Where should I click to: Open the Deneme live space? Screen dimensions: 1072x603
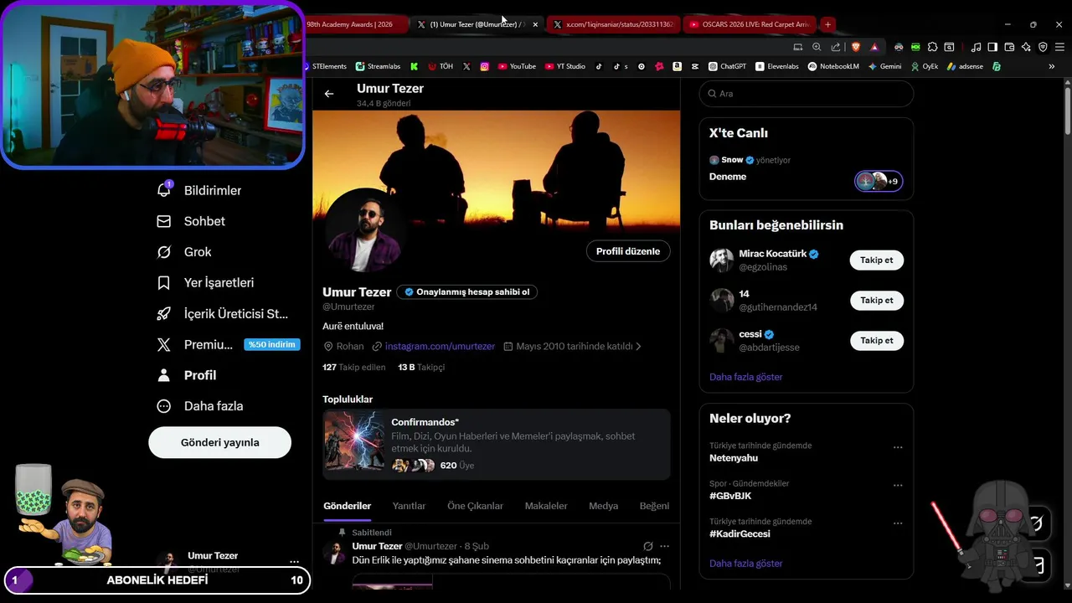click(728, 177)
